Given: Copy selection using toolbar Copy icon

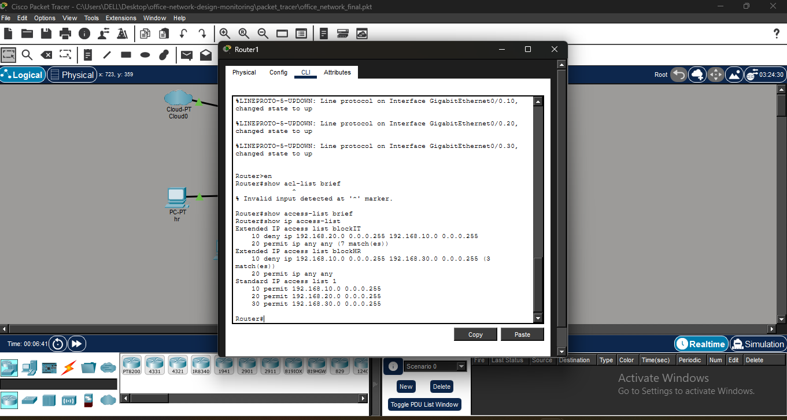Looking at the screenshot, I should pos(145,34).
